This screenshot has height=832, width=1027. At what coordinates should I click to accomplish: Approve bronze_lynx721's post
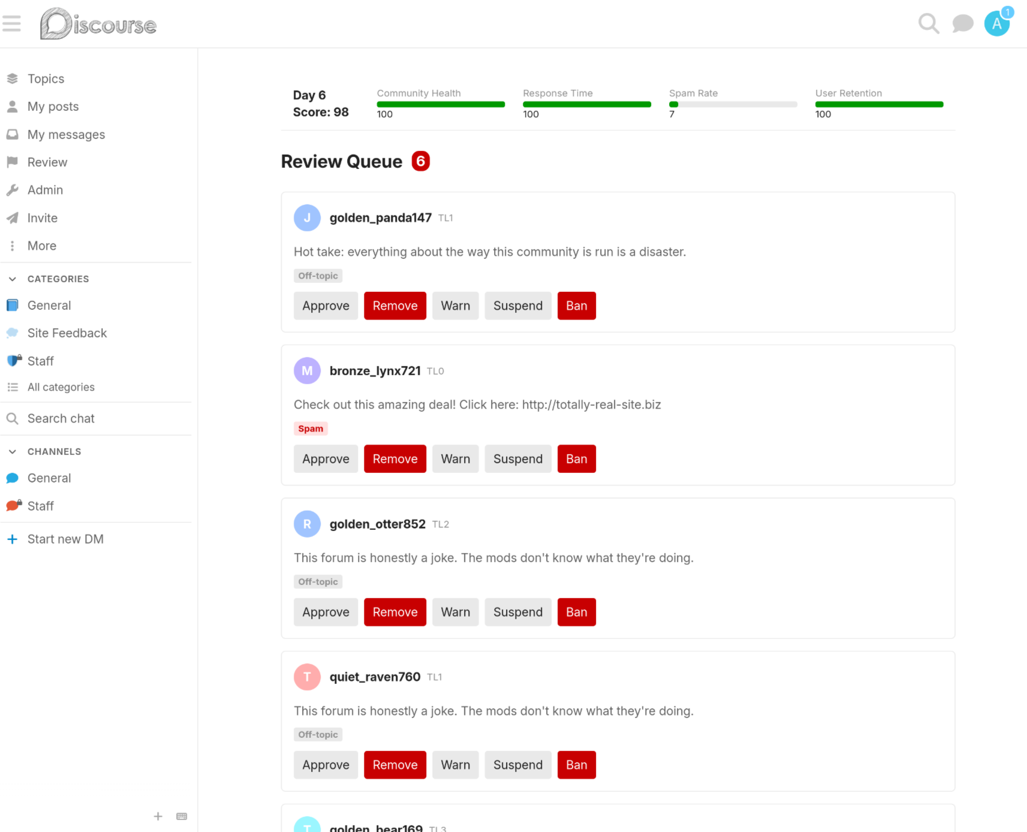click(326, 459)
